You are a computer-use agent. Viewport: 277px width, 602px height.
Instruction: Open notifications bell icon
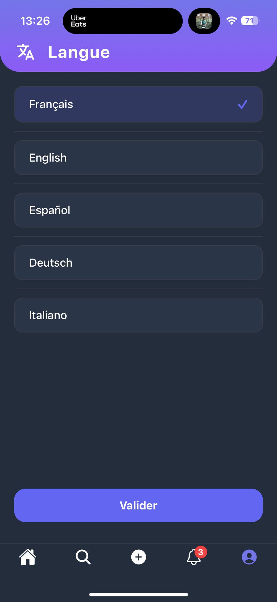click(x=194, y=557)
